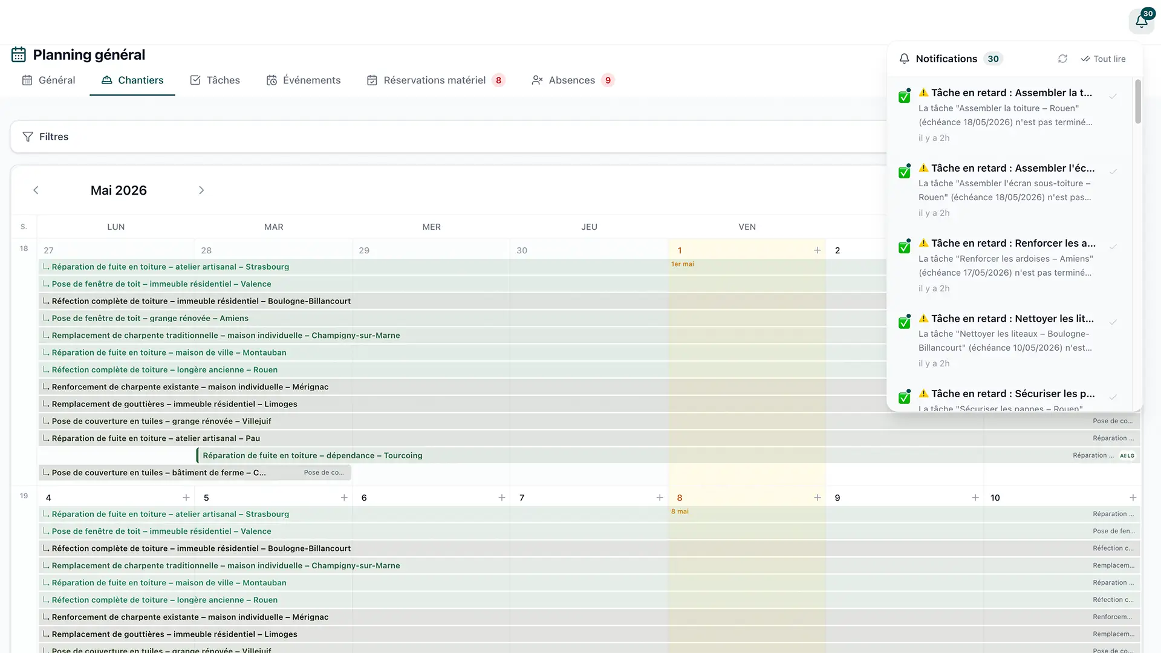Open the Réservations matériel tab
The image size is (1161, 653).
[435, 80]
